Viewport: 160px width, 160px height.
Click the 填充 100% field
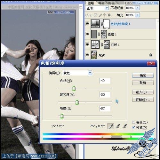click(130, 15)
